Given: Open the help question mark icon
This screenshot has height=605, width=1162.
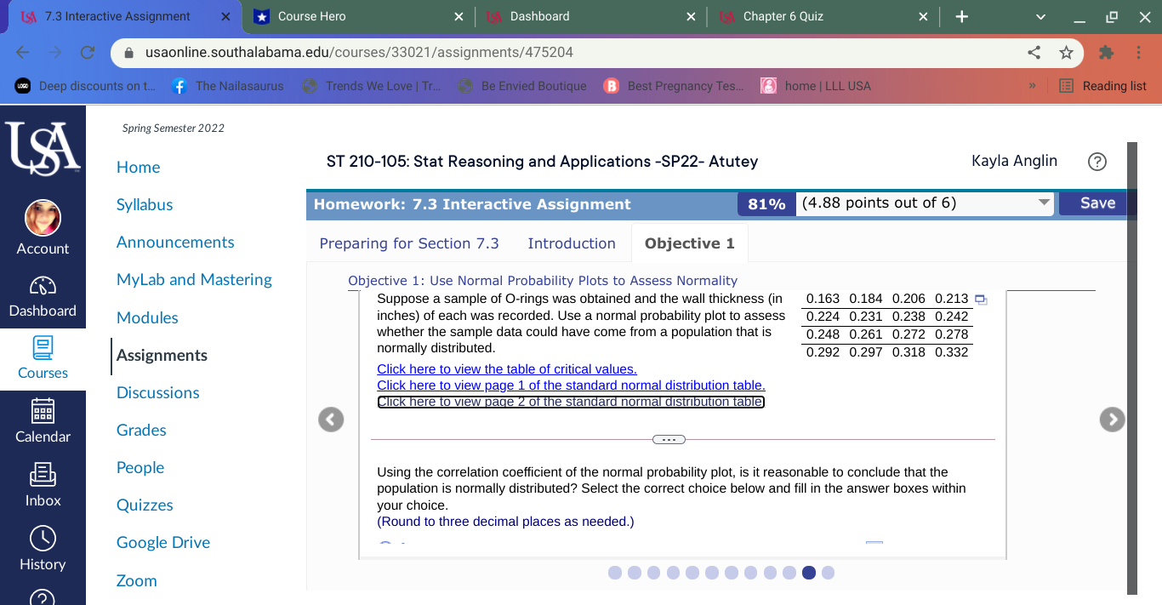Looking at the screenshot, I should tap(1096, 161).
